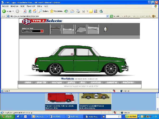Click the Windows Start button
Screen dimensions: 159x119
[7, 116]
